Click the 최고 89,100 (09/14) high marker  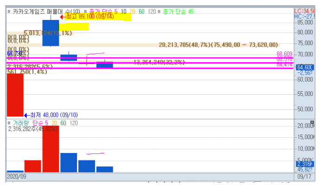point(87,17)
